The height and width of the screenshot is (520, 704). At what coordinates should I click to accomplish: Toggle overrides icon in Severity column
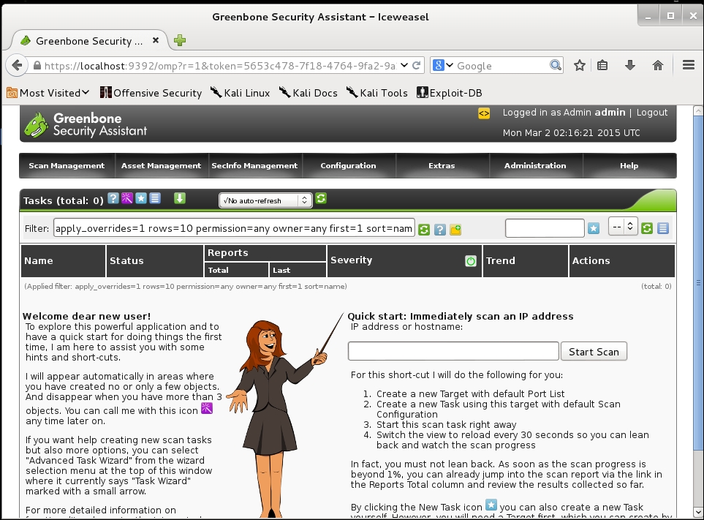(471, 261)
